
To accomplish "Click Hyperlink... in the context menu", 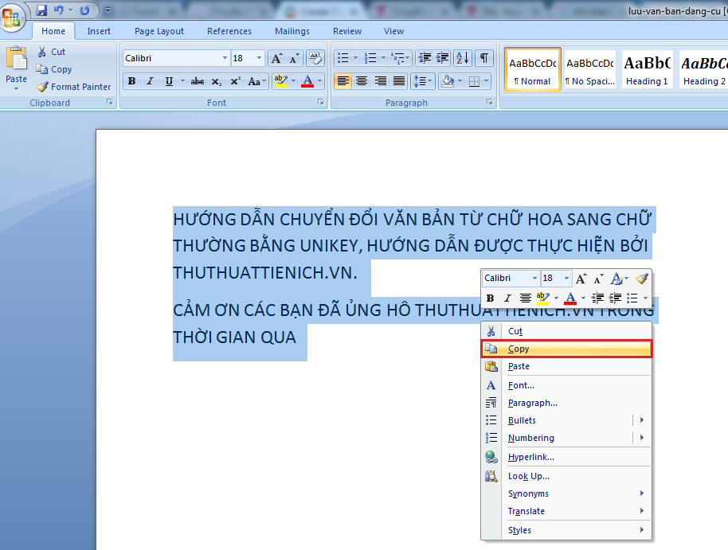I will tap(531, 457).
